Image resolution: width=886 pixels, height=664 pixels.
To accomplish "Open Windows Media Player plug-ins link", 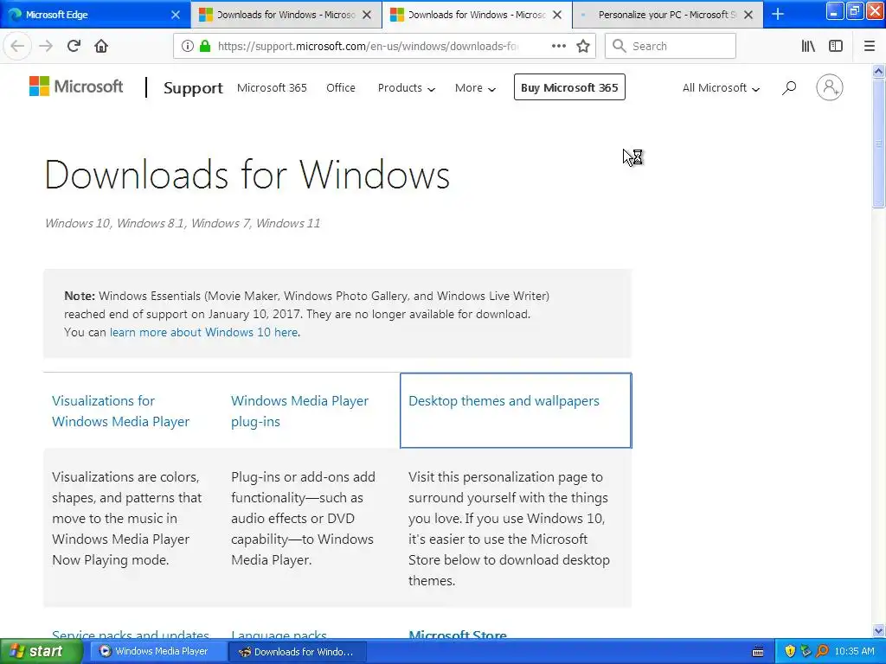I will click(299, 411).
